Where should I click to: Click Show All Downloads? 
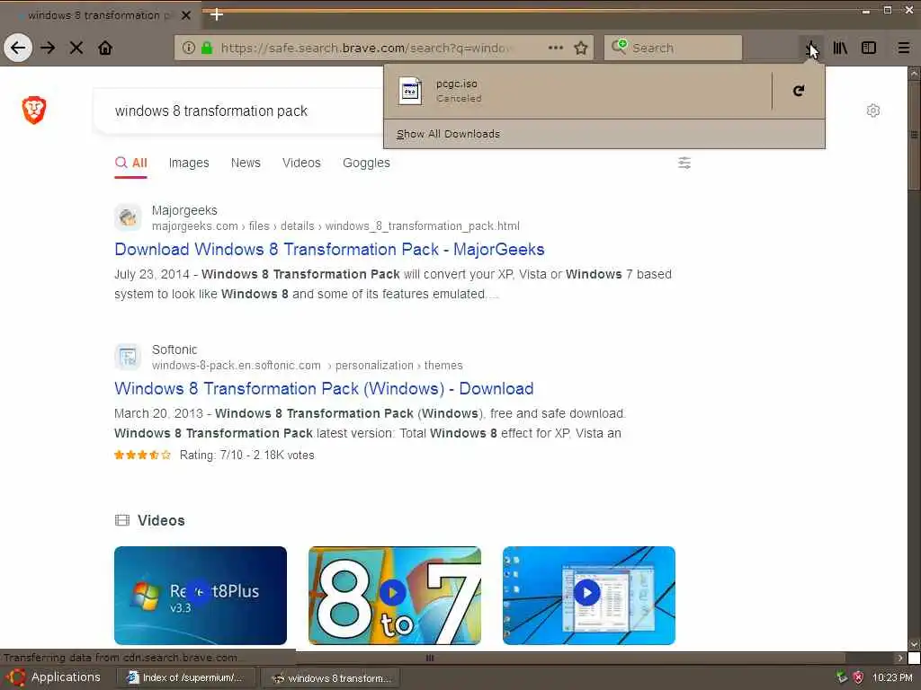tap(448, 134)
